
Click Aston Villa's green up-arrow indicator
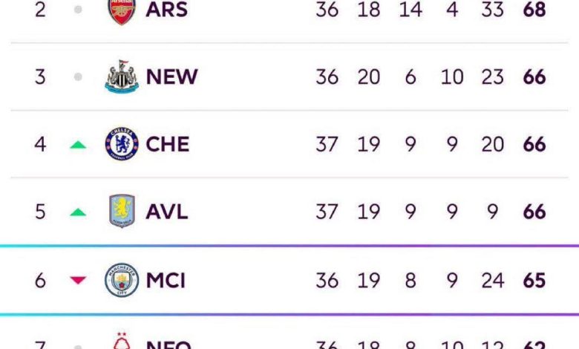[78, 212]
